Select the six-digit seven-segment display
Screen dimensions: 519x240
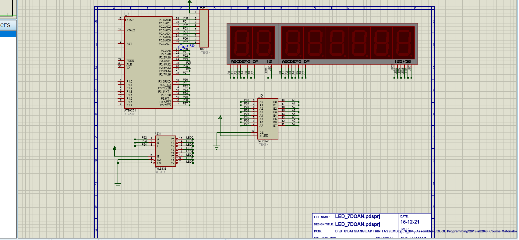click(x=348, y=43)
